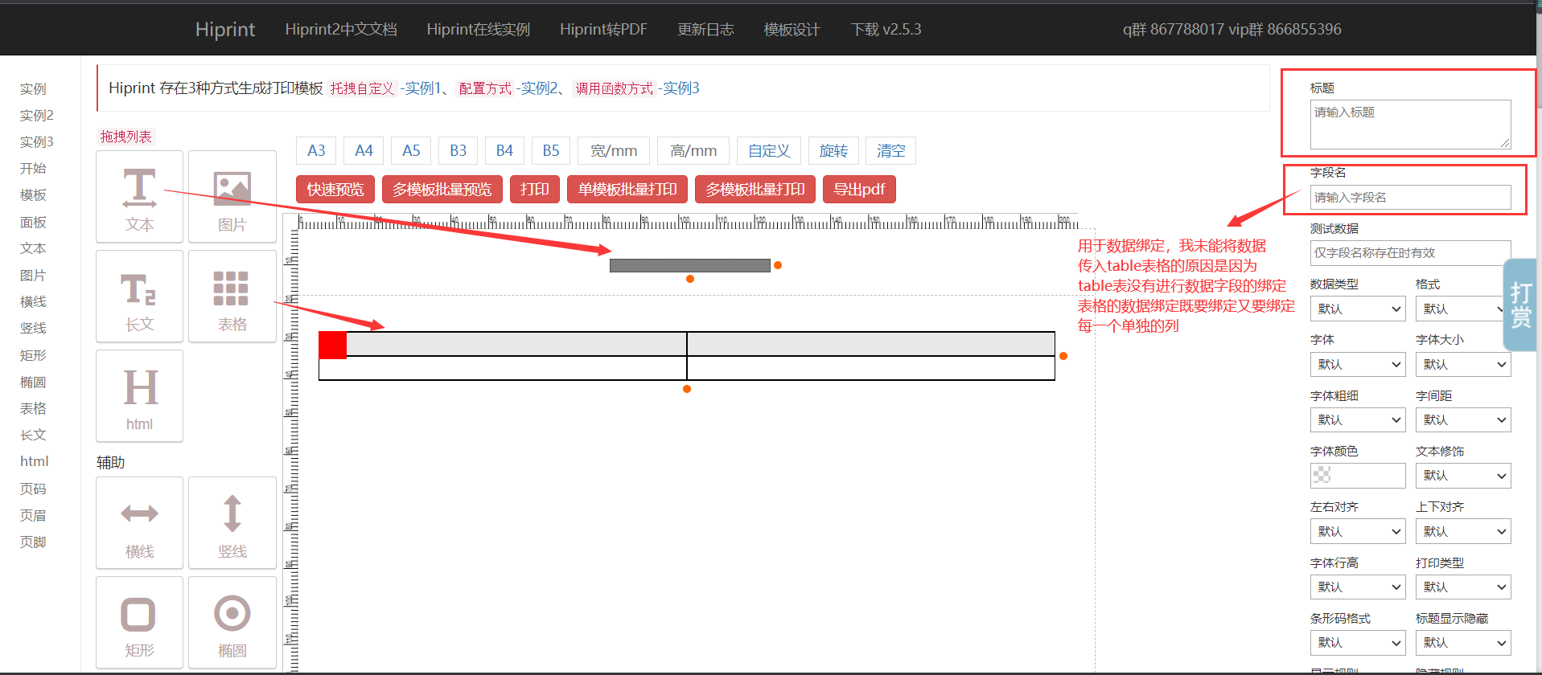
Task: Click the 标题 title textarea
Action: pyautogui.click(x=1411, y=125)
